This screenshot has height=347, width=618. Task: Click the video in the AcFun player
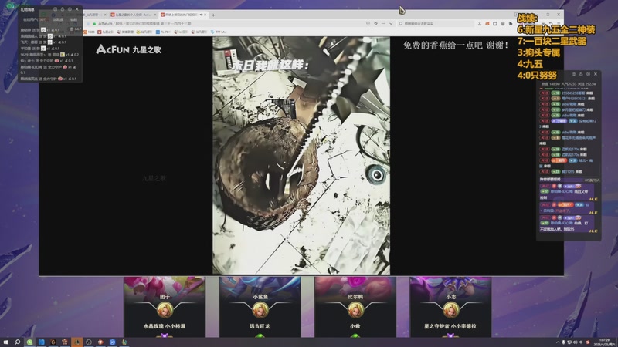click(x=301, y=156)
